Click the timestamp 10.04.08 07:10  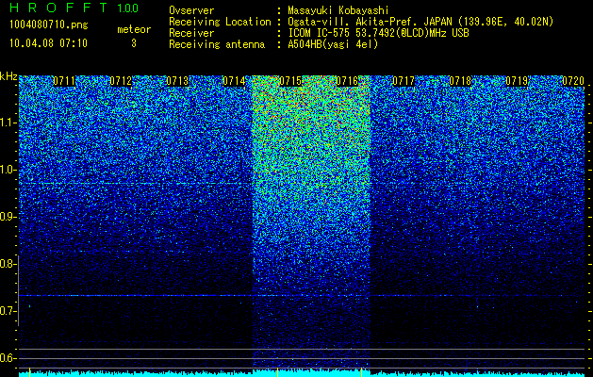tap(48, 43)
